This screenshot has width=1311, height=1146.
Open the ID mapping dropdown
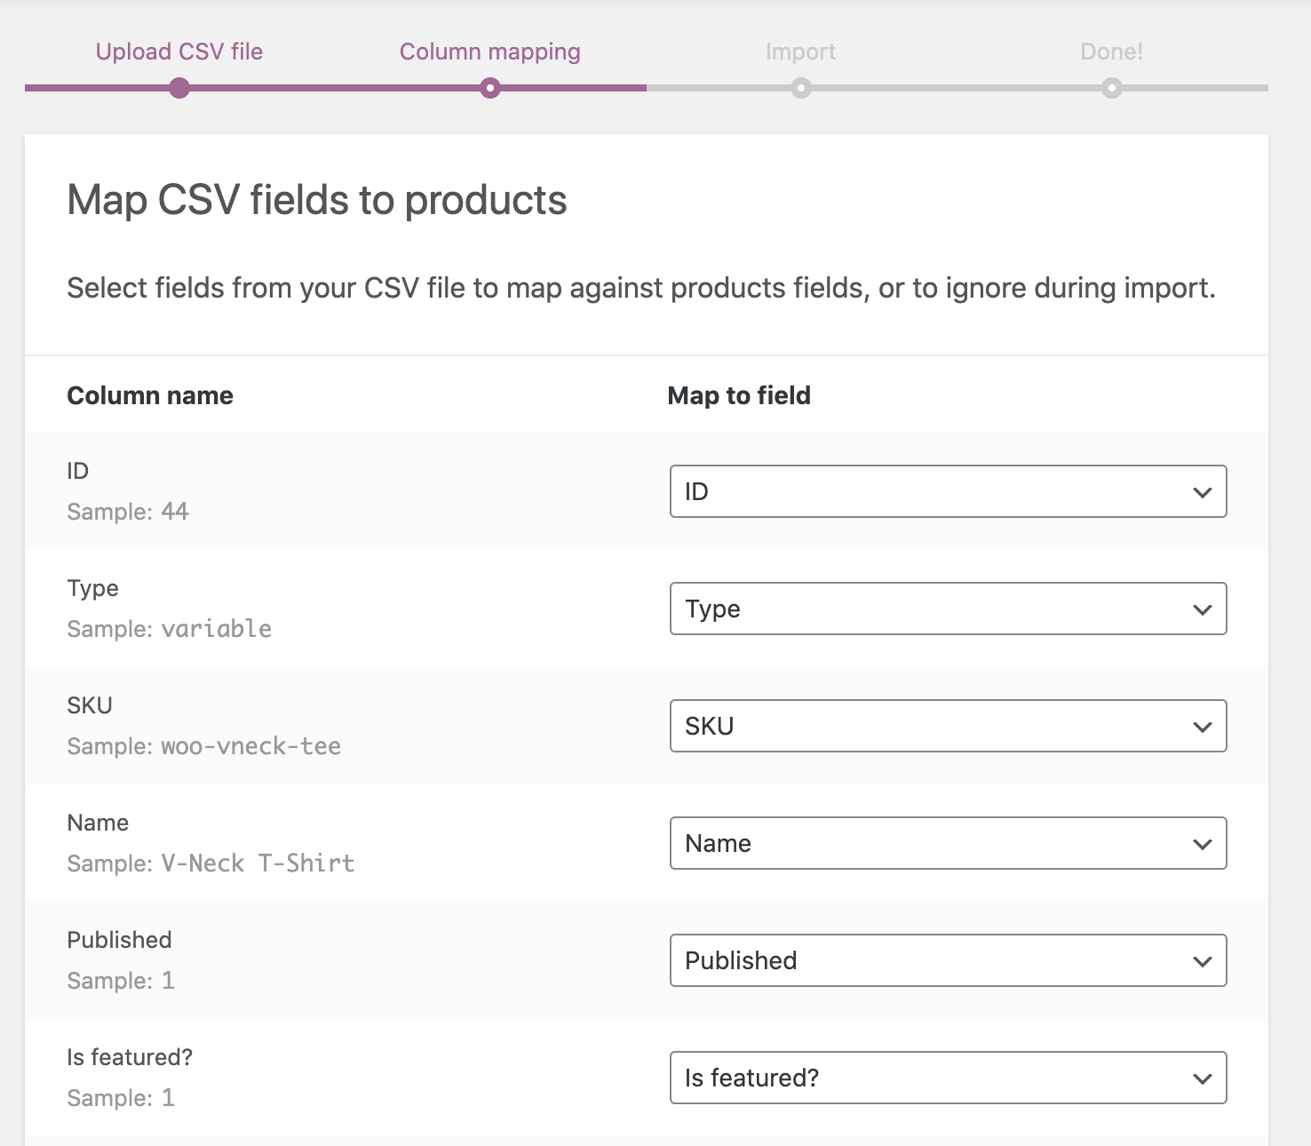tap(948, 491)
